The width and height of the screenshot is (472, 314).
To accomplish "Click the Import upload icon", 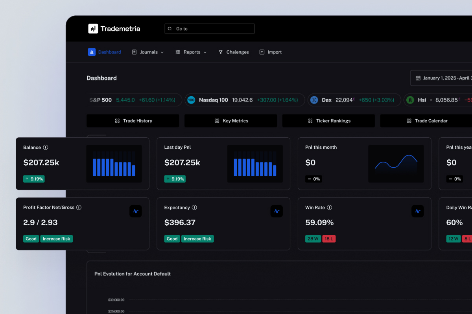I will pyautogui.click(x=262, y=52).
